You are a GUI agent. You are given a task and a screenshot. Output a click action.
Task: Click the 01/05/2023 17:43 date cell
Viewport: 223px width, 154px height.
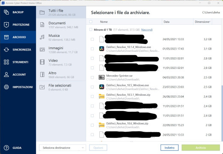pyautogui.click(x=173, y=49)
